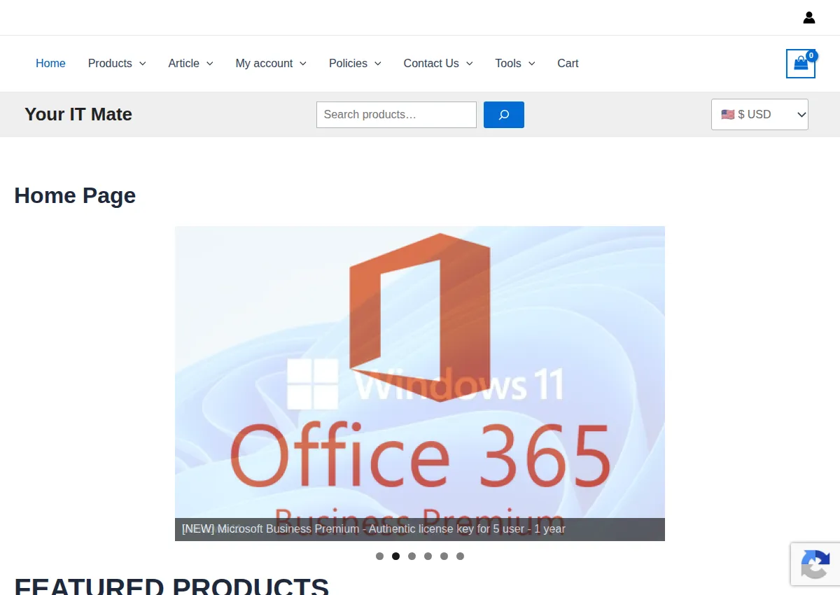The image size is (840, 595).
Task: Open the user account icon
Action: click(x=809, y=17)
